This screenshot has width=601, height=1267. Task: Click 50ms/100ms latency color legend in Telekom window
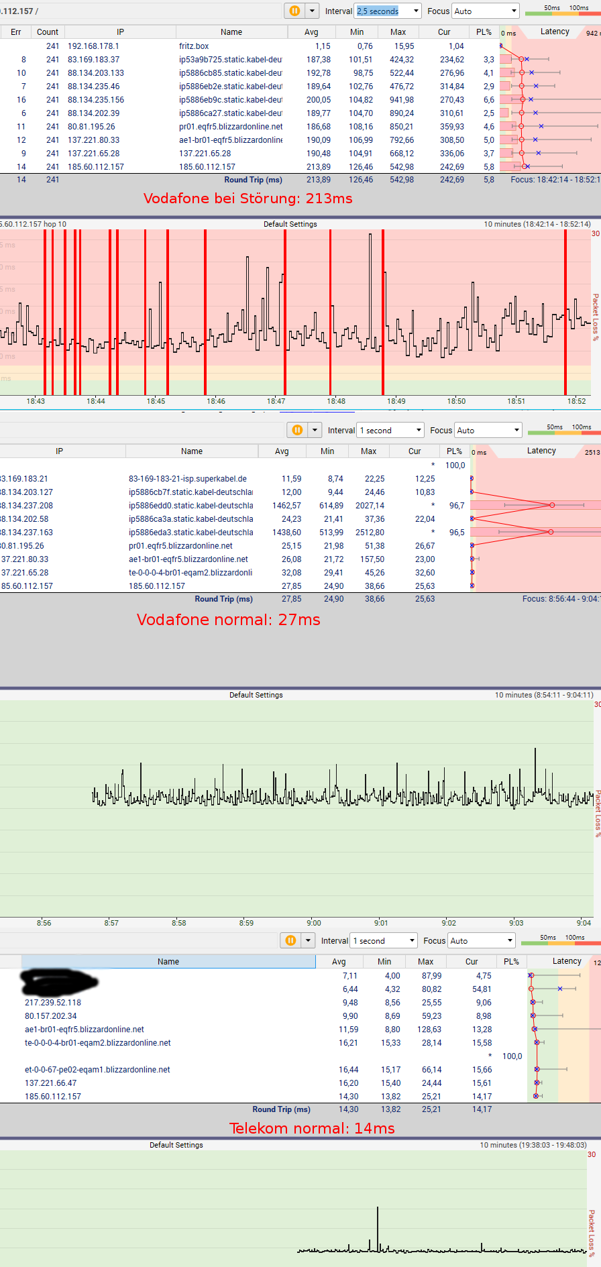click(x=561, y=940)
